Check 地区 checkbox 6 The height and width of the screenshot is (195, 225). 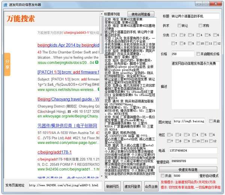(211, 135)
